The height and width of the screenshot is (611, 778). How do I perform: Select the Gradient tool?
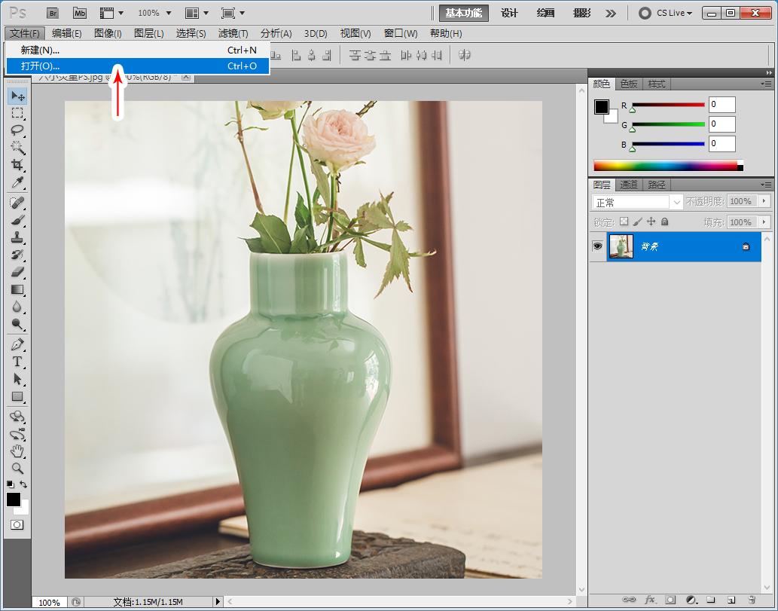coord(17,289)
